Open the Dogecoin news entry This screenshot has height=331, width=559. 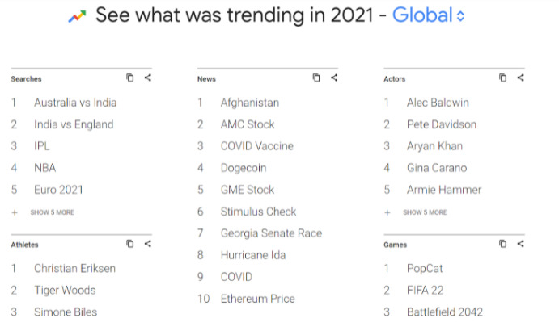[x=244, y=168]
